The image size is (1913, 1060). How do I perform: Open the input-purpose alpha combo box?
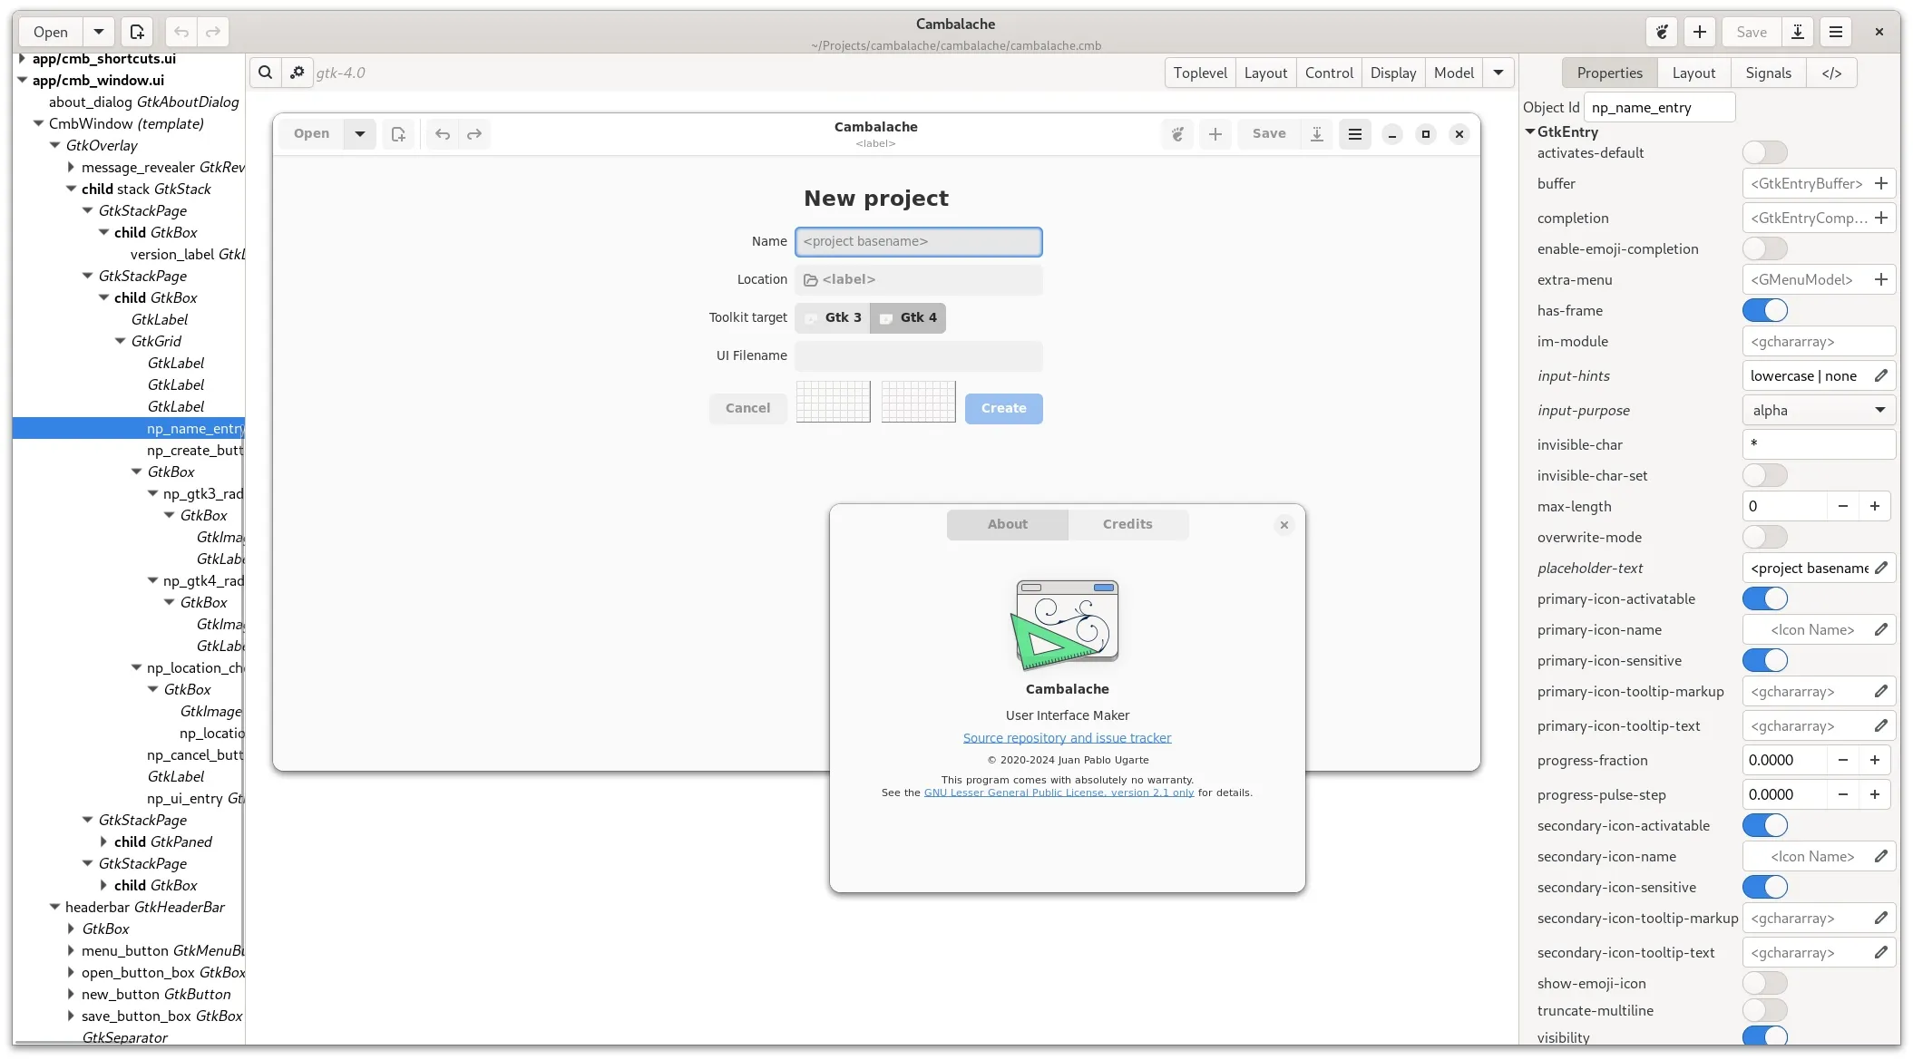[x=1819, y=410]
